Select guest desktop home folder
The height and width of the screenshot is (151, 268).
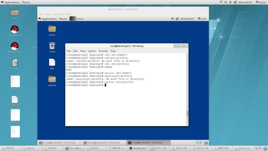pos(52,31)
